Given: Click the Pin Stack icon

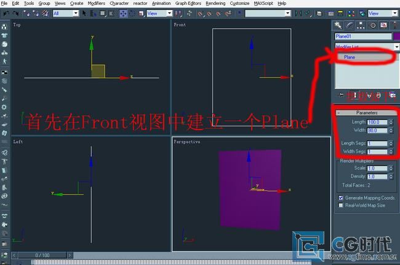Looking at the screenshot, I should click(x=341, y=95).
